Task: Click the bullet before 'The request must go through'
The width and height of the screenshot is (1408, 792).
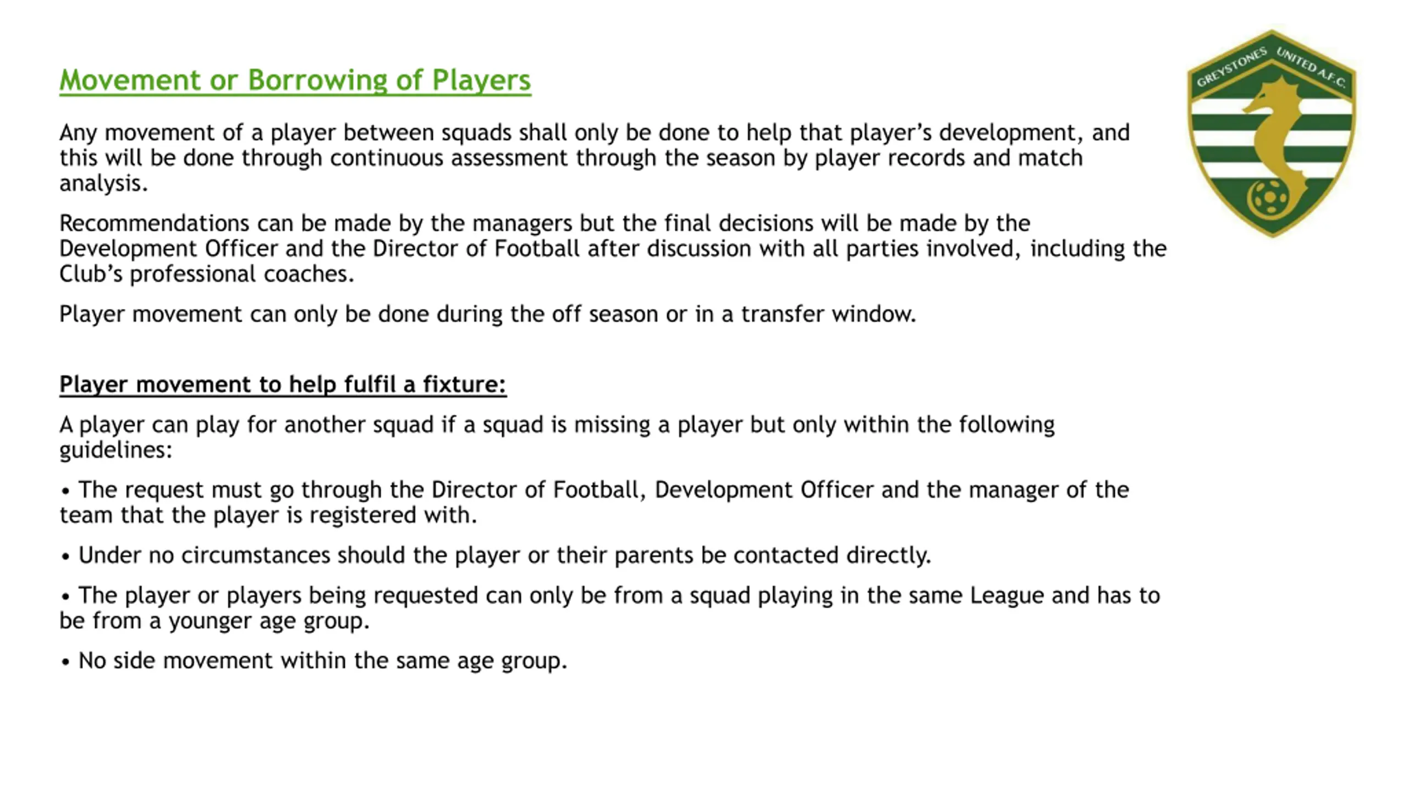Action: [65, 491]
